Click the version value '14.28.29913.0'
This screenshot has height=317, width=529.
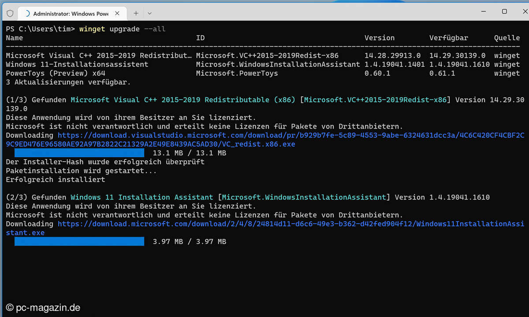click(393, 55)
